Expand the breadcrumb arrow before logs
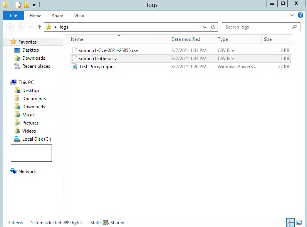The width and height of the screenshot is (307, 227). tap(55, 27)
